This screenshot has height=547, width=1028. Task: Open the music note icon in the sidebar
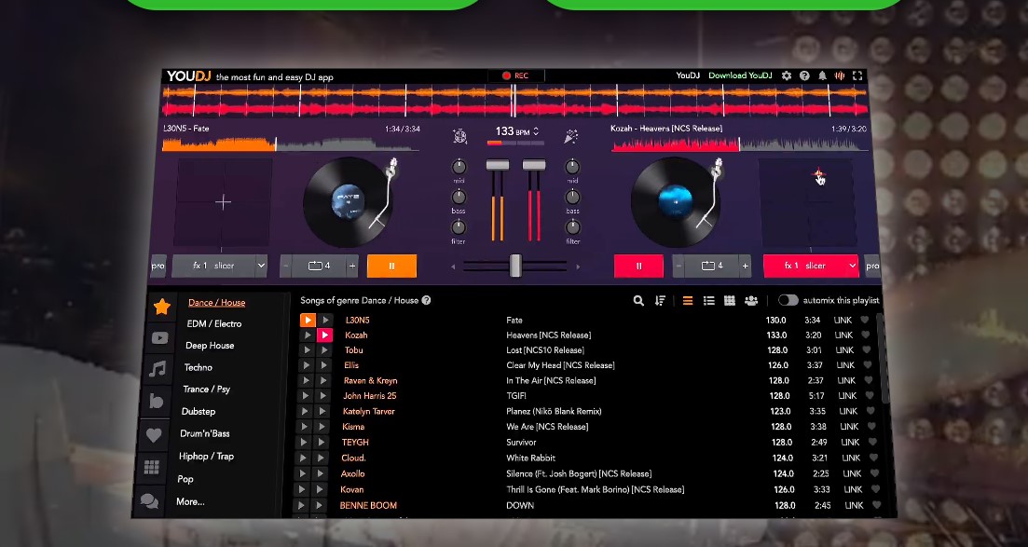(158, 369)
